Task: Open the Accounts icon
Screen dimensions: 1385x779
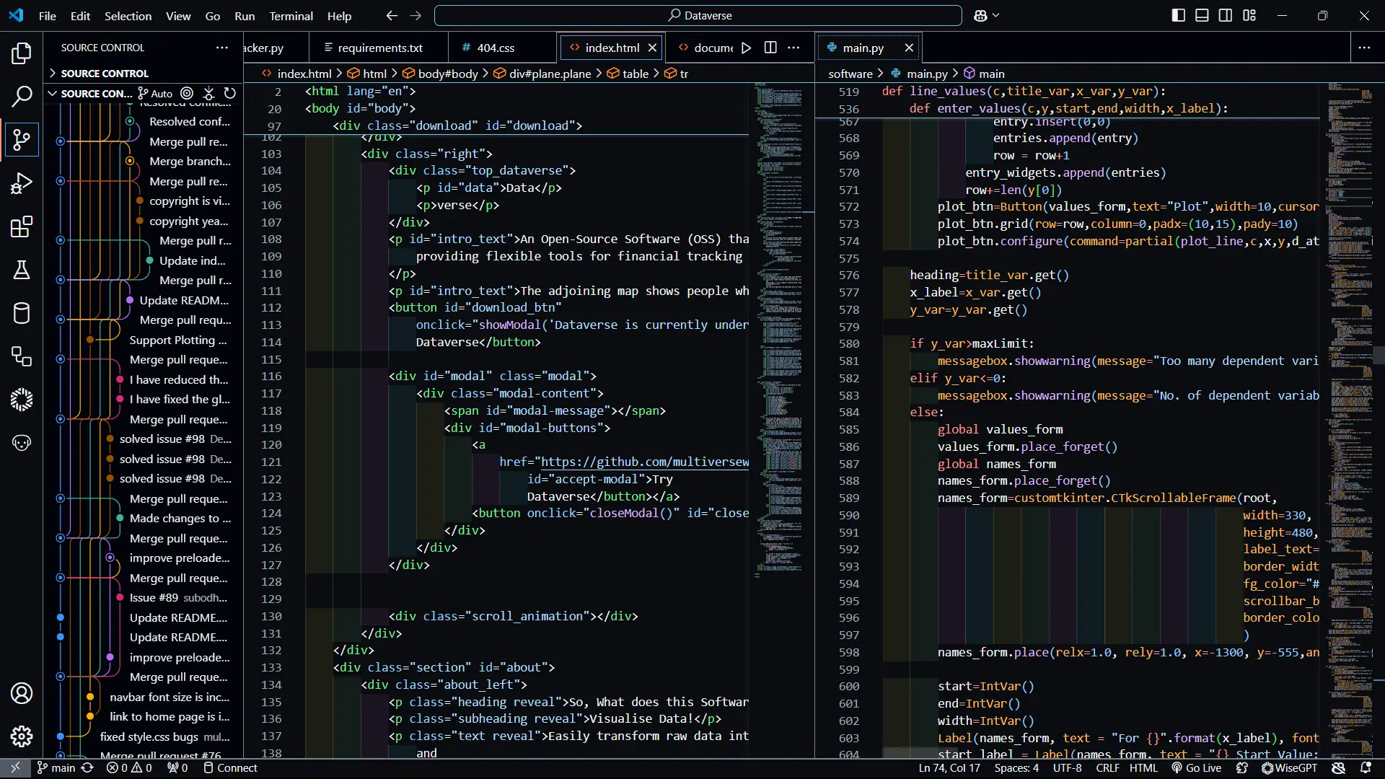Action: tap(22, 693)
